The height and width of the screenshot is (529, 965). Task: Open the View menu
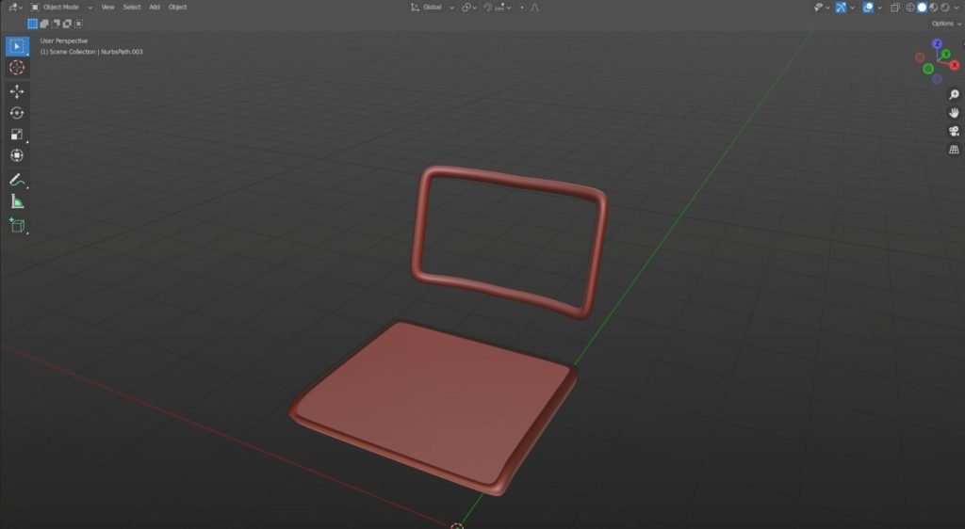click(x=107, y=7)
